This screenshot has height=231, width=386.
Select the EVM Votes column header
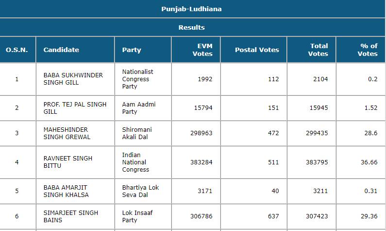click(202, 50)
